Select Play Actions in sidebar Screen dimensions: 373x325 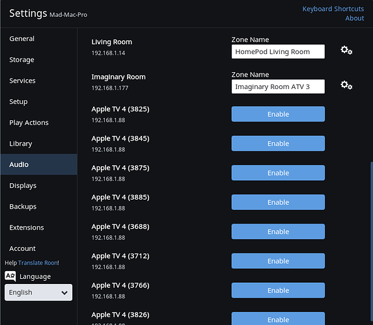pyautogui.click(x=39, y=123)
